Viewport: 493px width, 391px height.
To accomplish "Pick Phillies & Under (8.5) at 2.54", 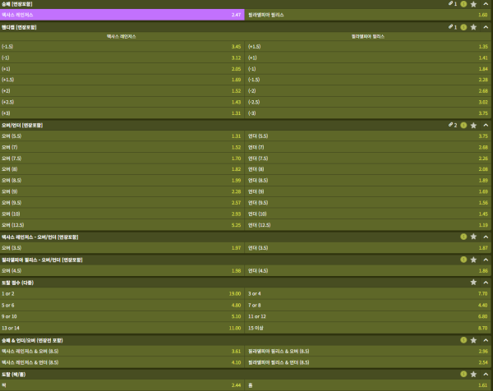I will click(x=369, y=362).
